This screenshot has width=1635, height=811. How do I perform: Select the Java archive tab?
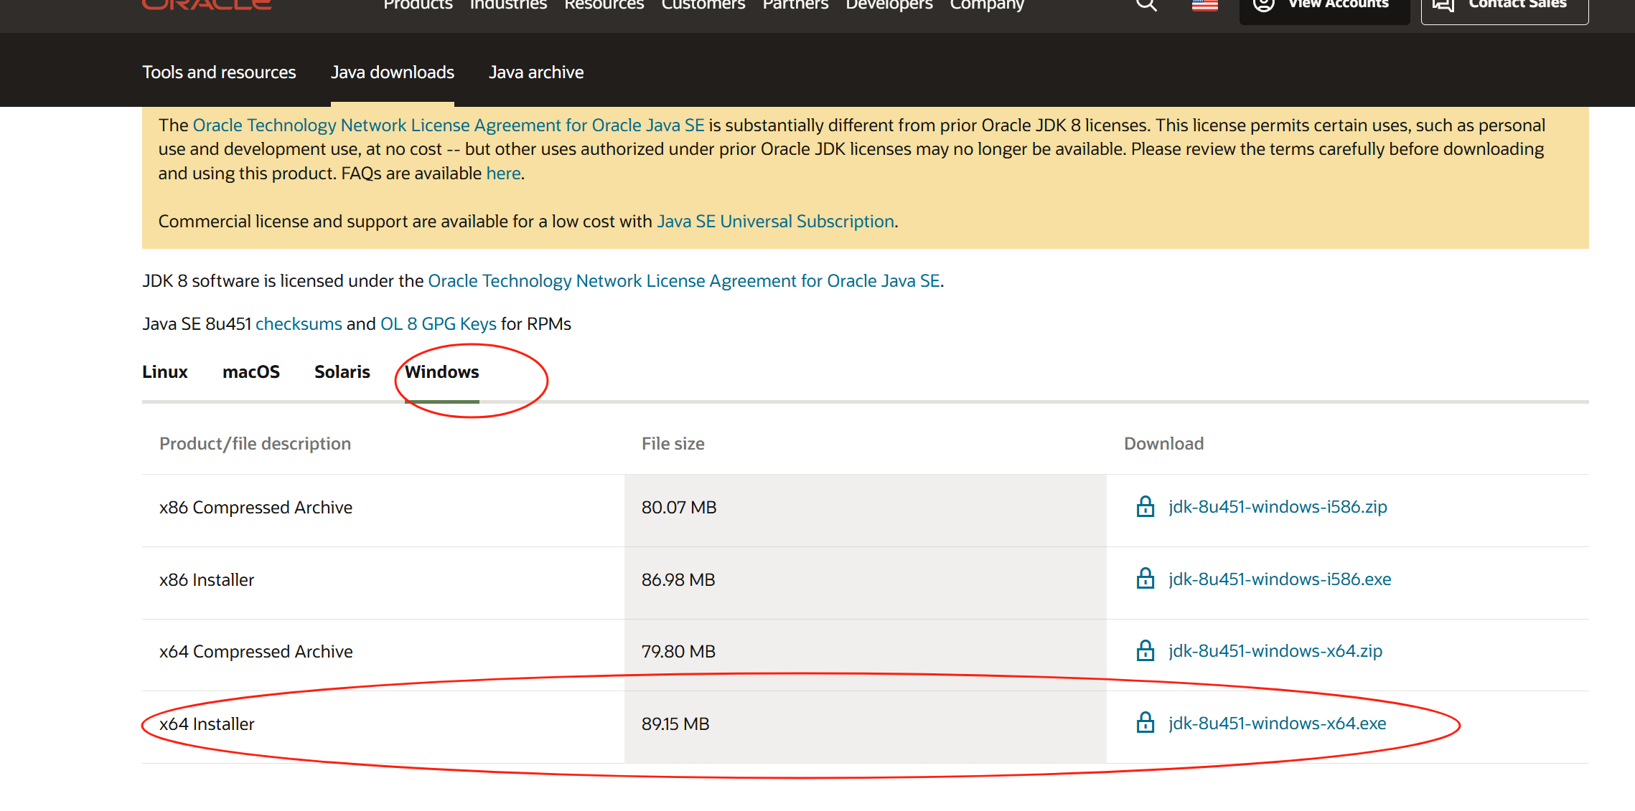536,72
